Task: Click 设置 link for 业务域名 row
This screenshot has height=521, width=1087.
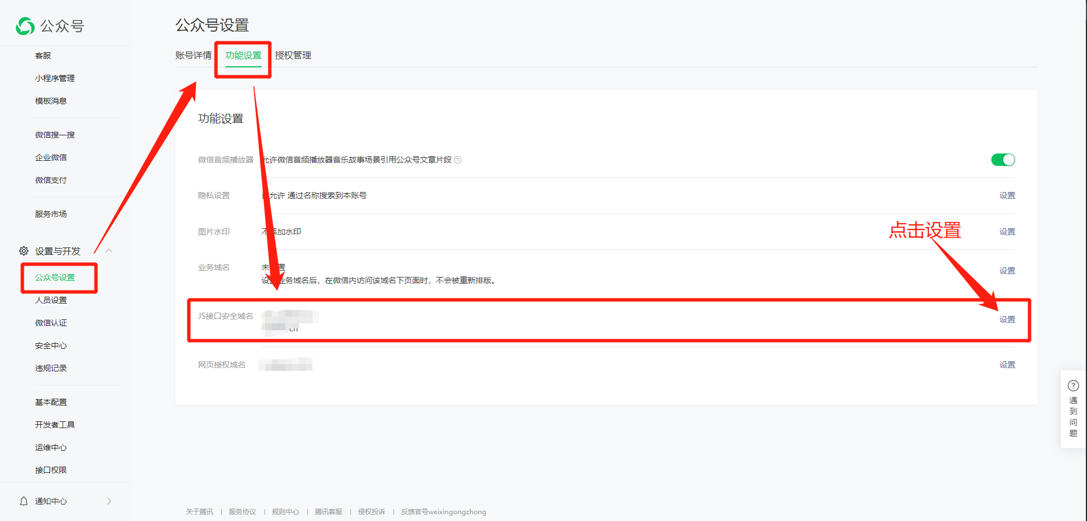Action: click(x=1007, y=271)
